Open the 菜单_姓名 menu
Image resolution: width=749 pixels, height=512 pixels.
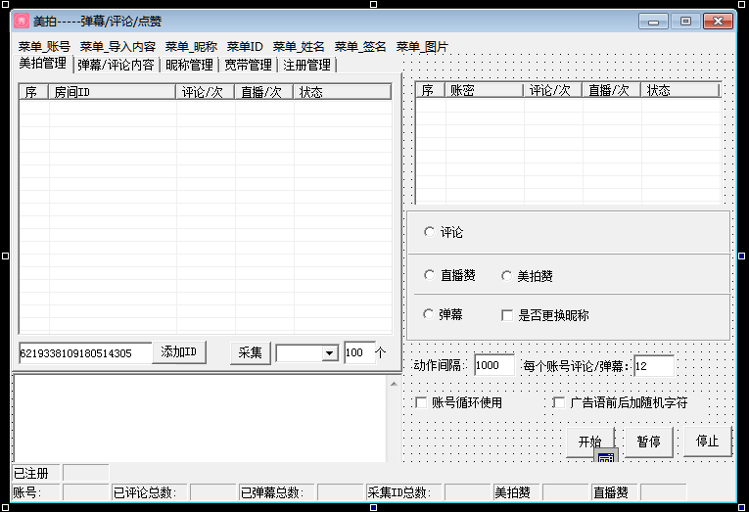[299, 47]
